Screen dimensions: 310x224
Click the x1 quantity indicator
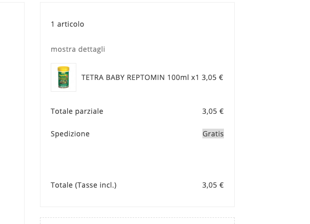click(195, 77)
